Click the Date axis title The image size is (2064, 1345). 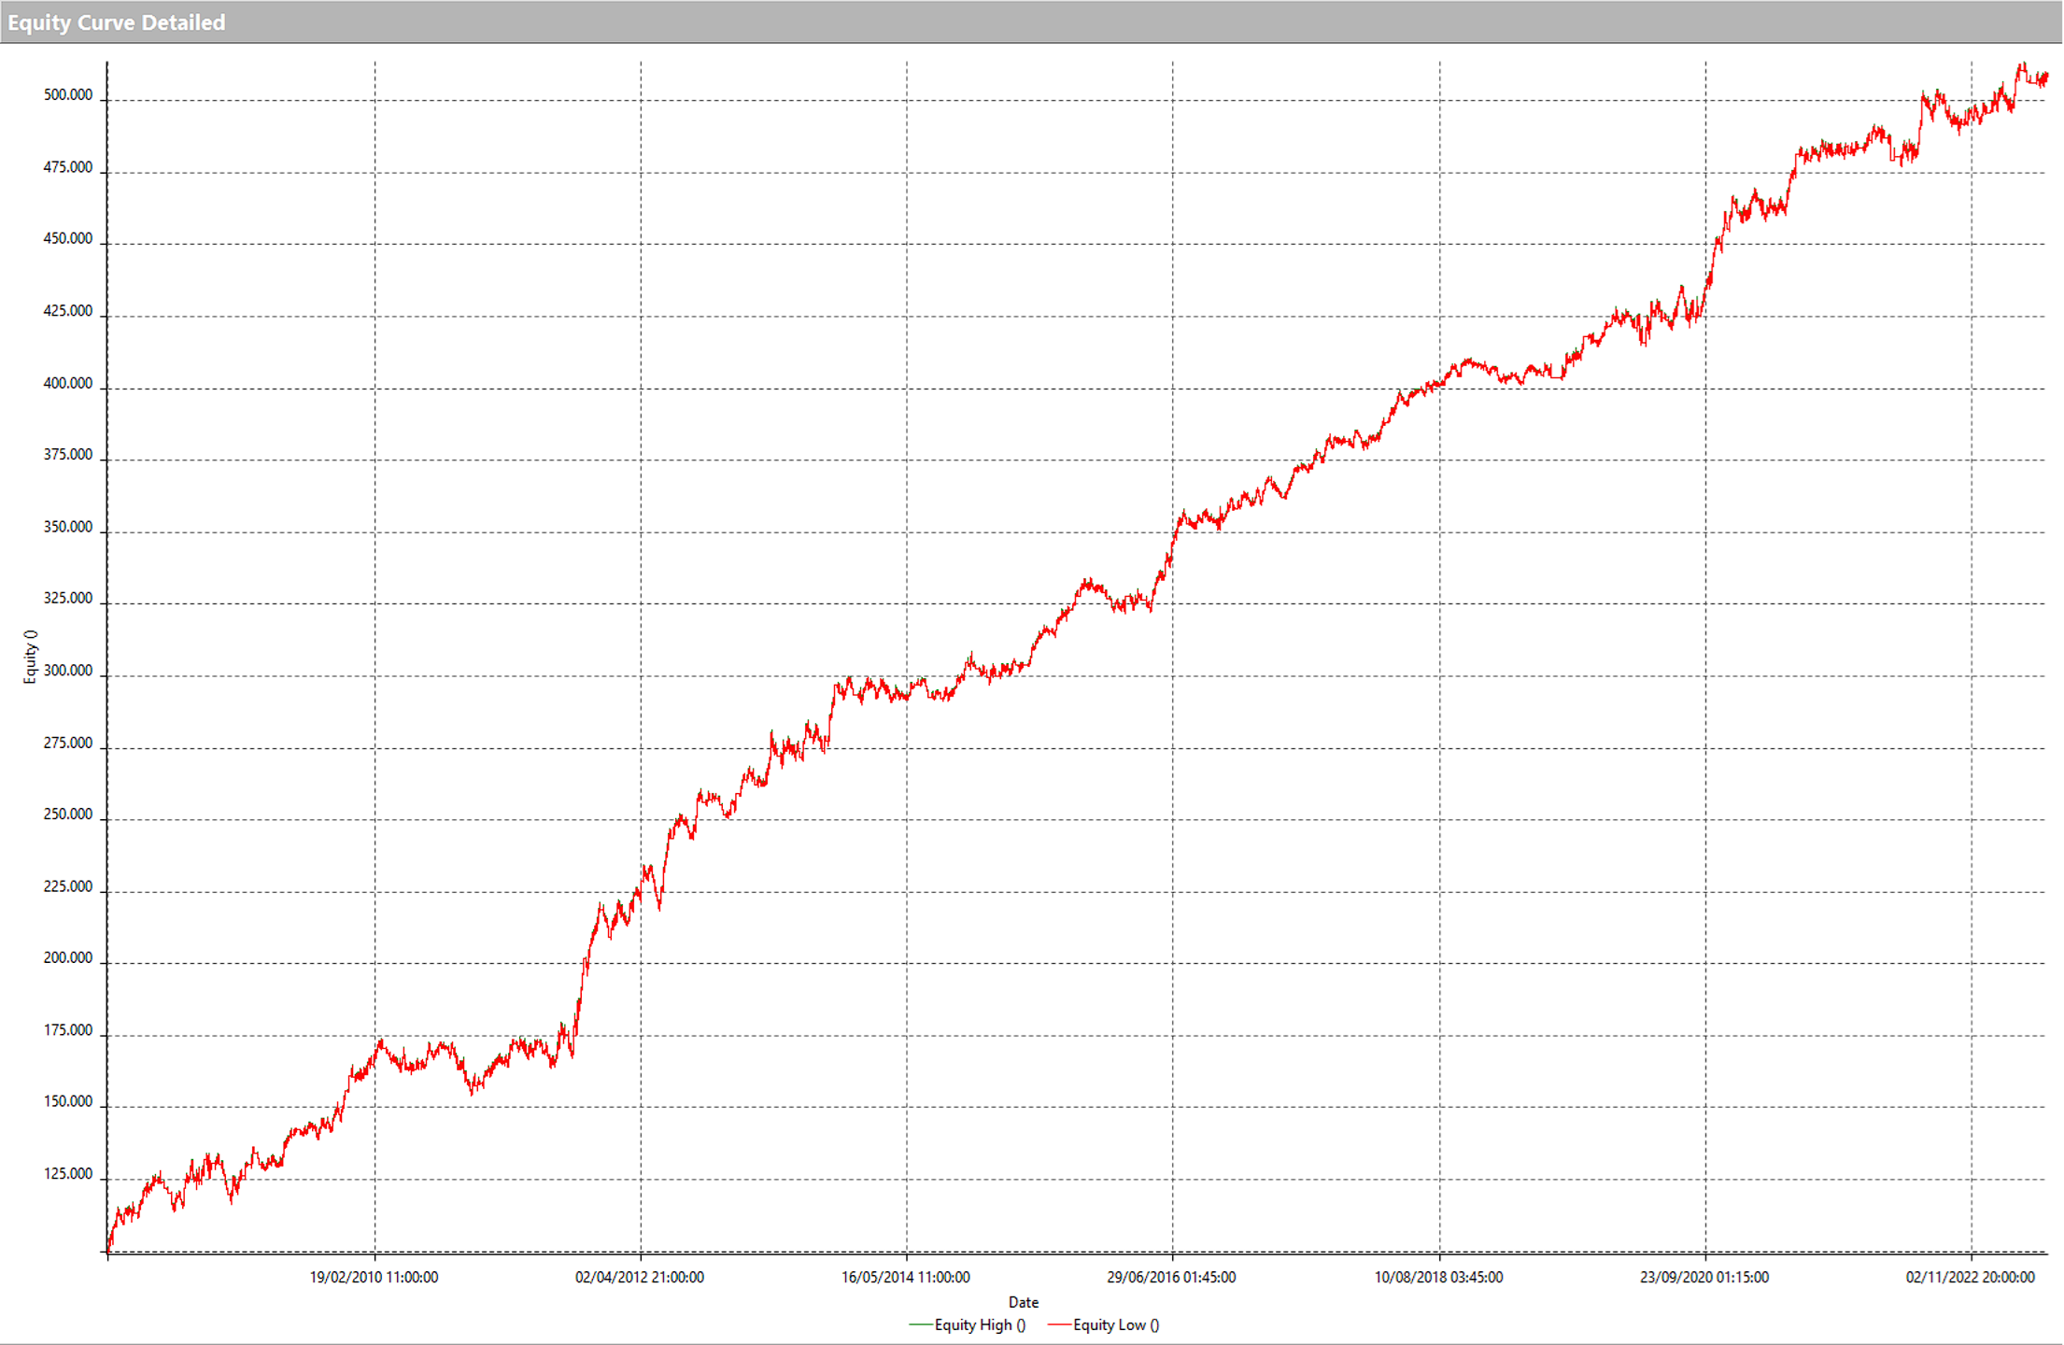(x=1023, y=1302)
